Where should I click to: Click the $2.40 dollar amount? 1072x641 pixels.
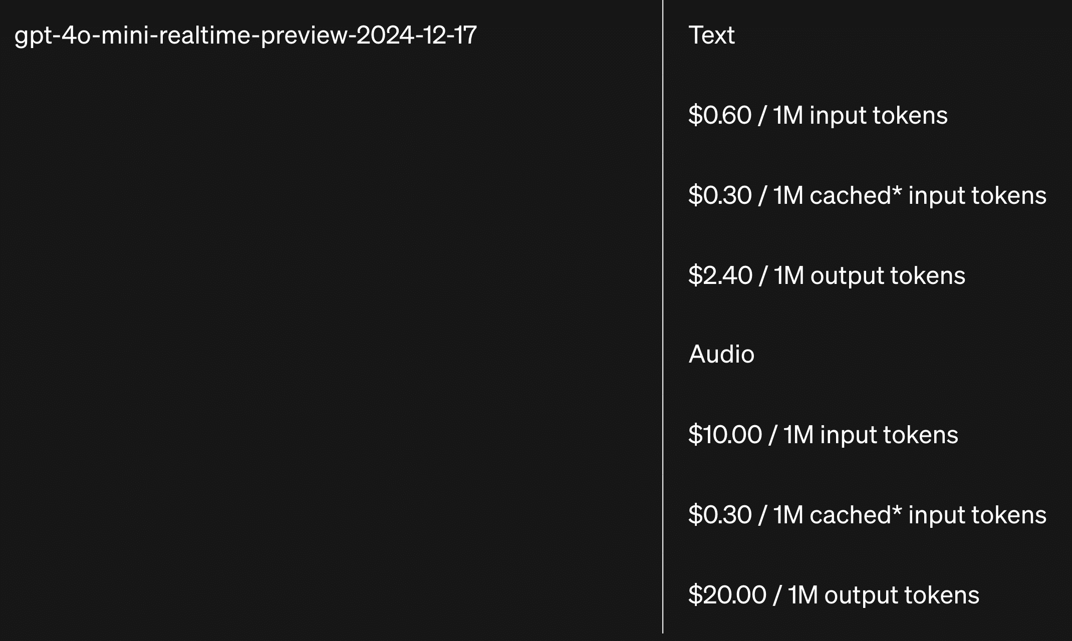tap(720, 275)
